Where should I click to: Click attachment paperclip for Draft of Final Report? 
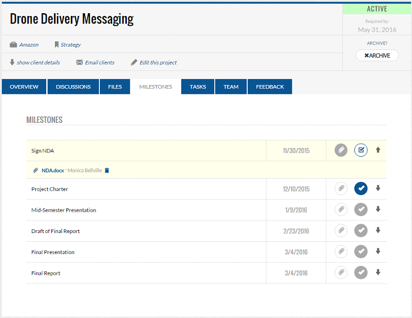[x=341, y=231]
